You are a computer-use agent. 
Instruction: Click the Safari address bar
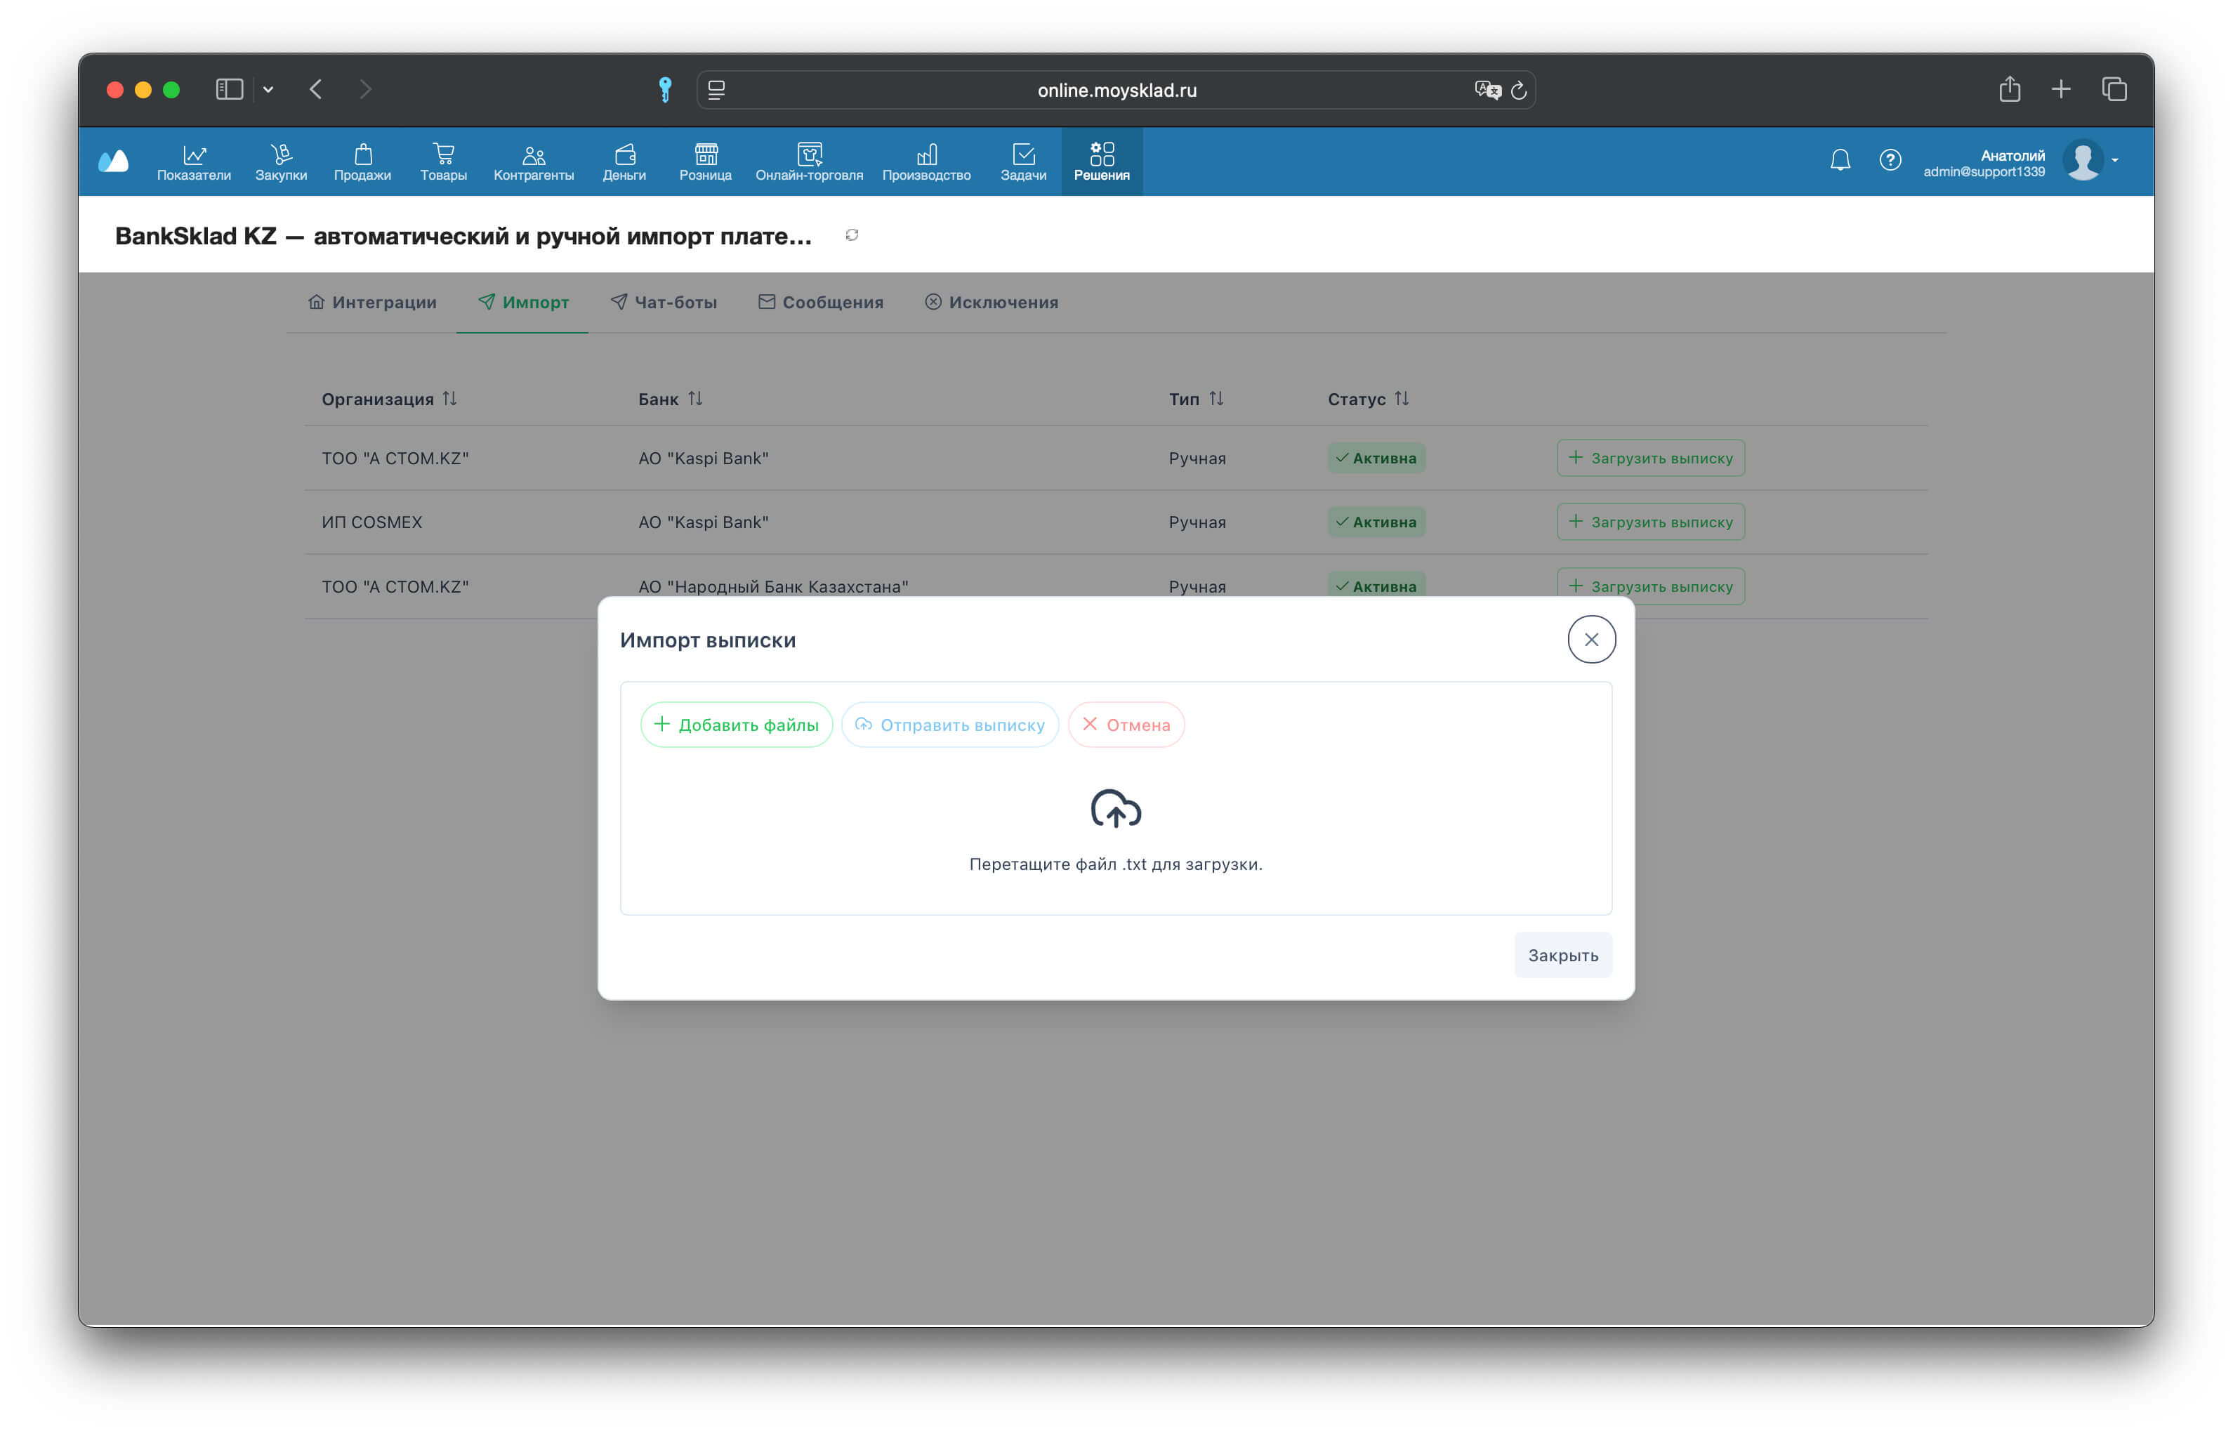(x=1116, y=90)
